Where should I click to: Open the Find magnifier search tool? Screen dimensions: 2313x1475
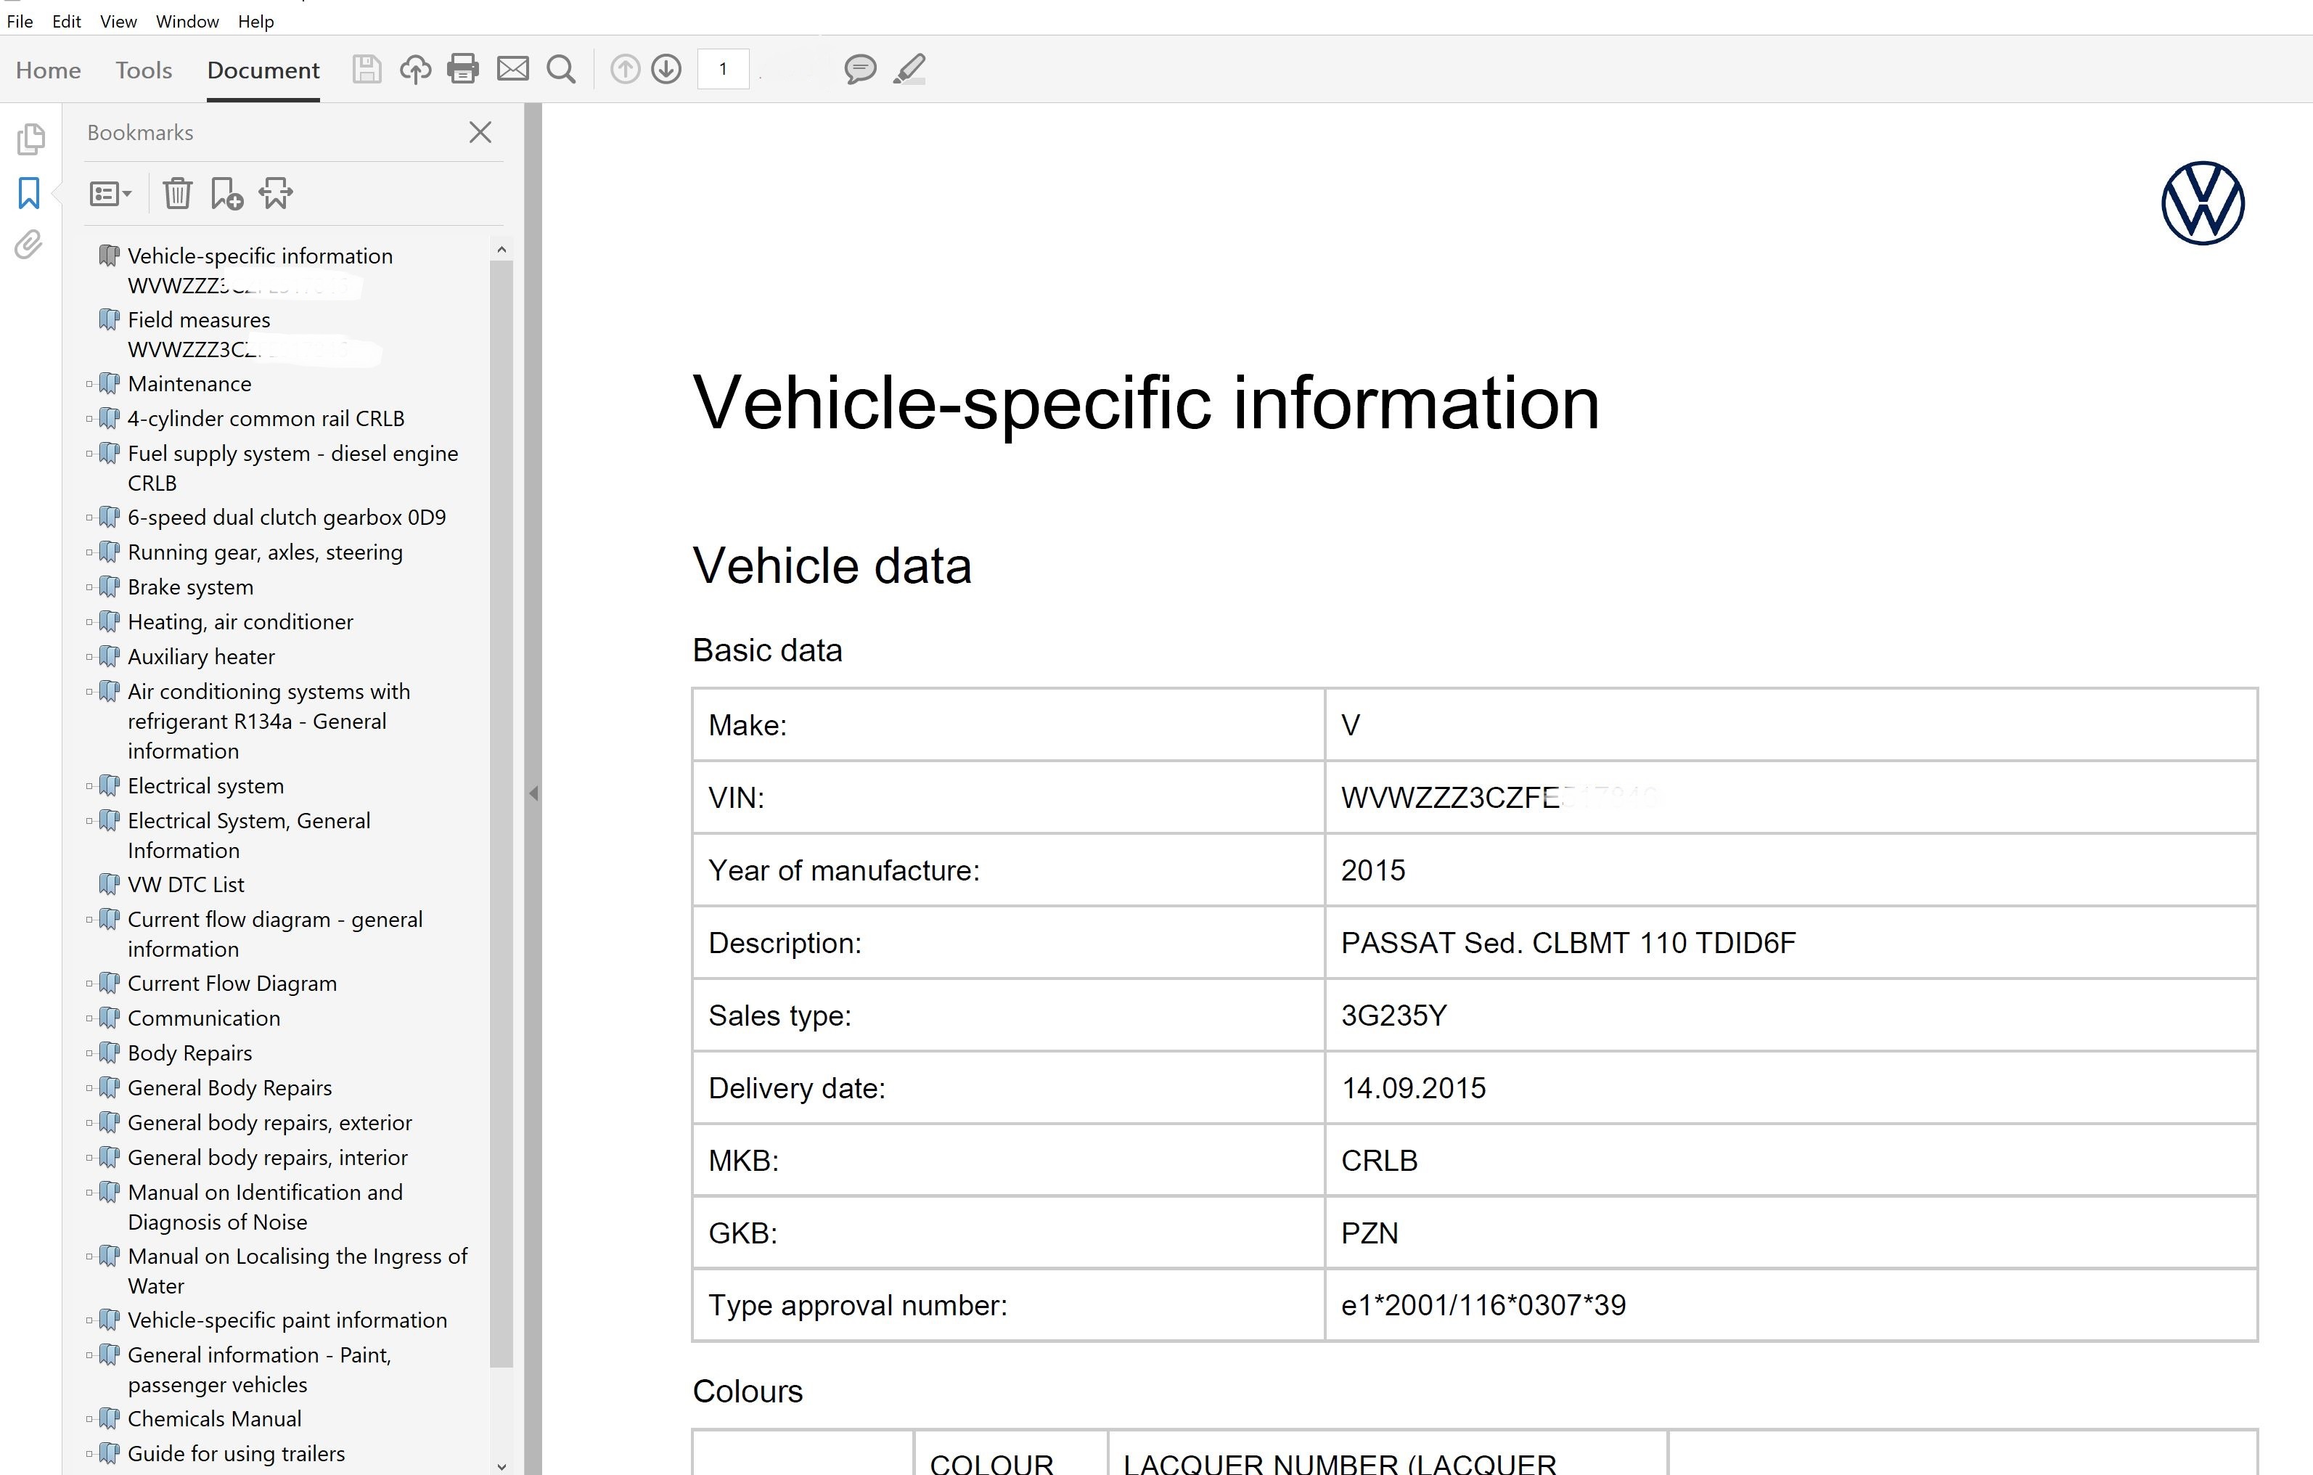tap(561, 69)
